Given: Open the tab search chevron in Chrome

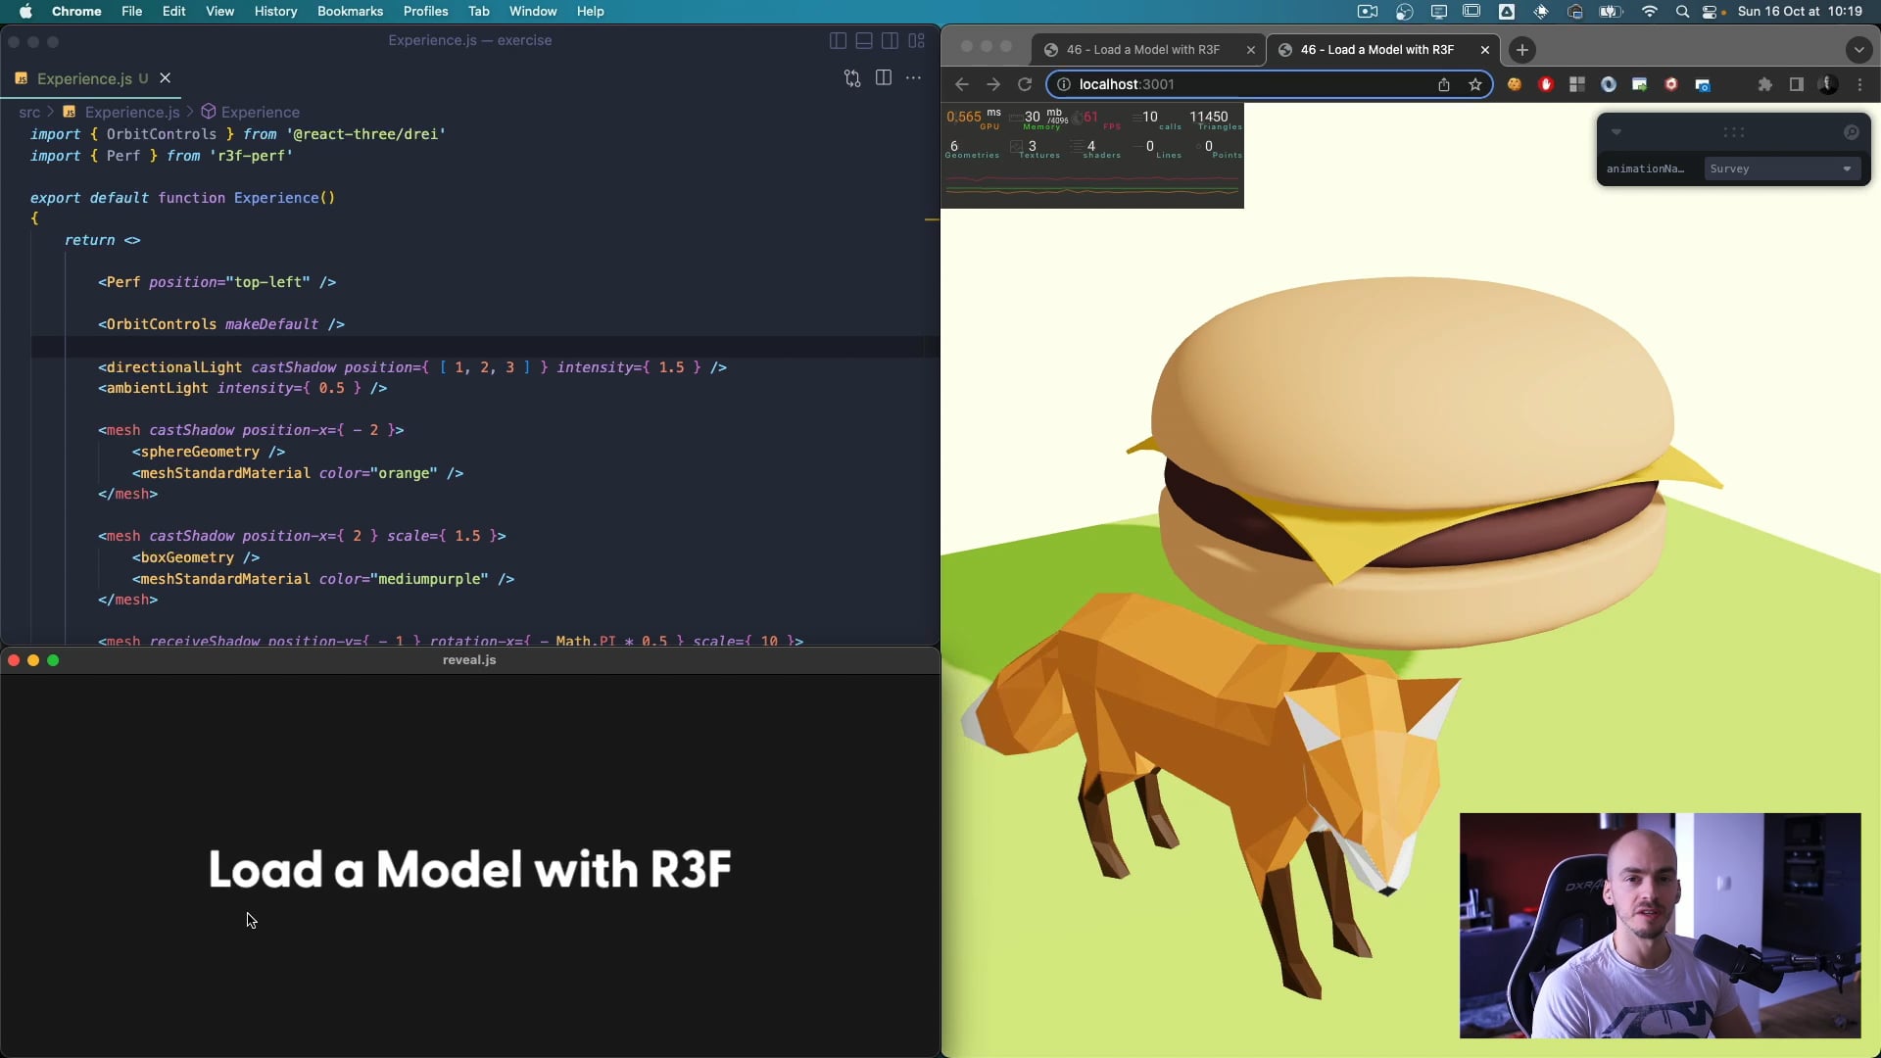Looking at the screenshot, I should (1858, 49).
